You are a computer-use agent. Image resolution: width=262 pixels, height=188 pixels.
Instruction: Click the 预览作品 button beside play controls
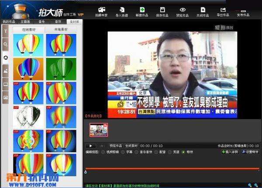116,146
